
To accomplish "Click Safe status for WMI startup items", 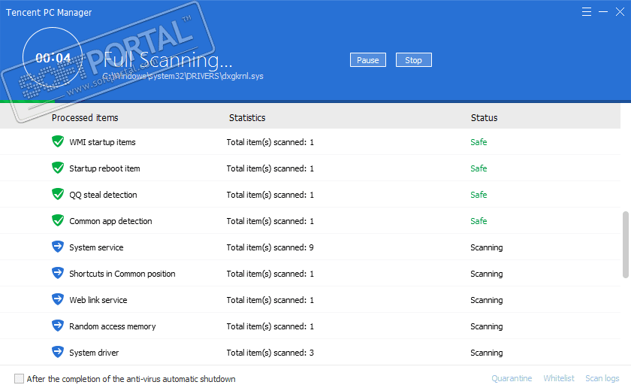I will tap(479, 142).
